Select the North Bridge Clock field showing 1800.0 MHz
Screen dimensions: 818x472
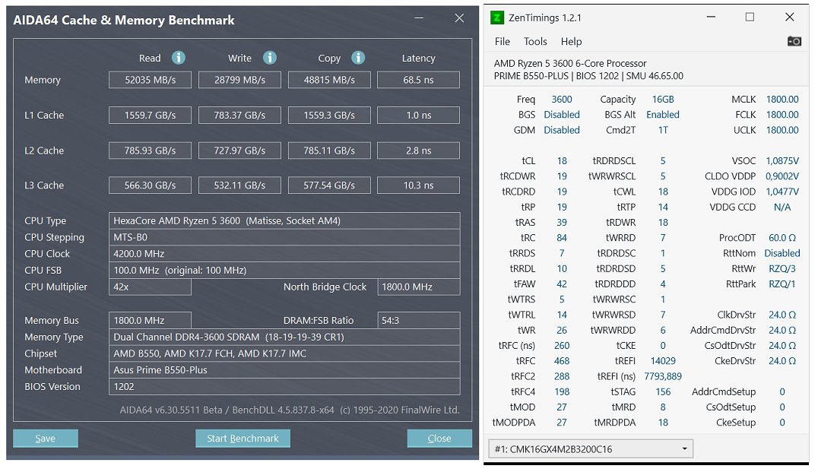417,287
